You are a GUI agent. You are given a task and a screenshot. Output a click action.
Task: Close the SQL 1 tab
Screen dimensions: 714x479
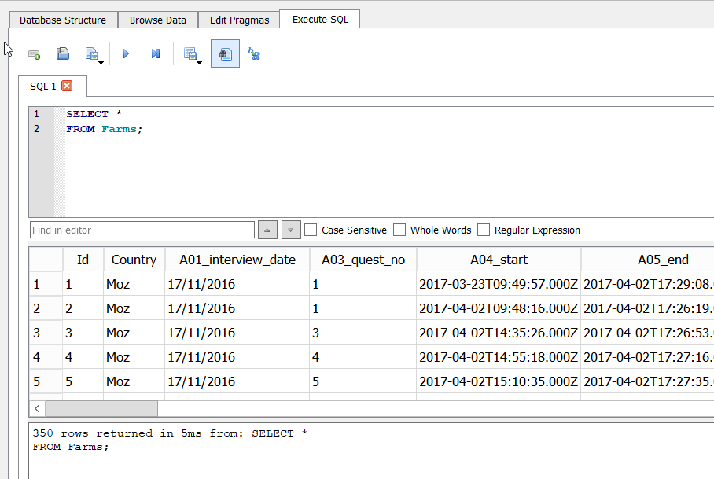click(67, 86)
